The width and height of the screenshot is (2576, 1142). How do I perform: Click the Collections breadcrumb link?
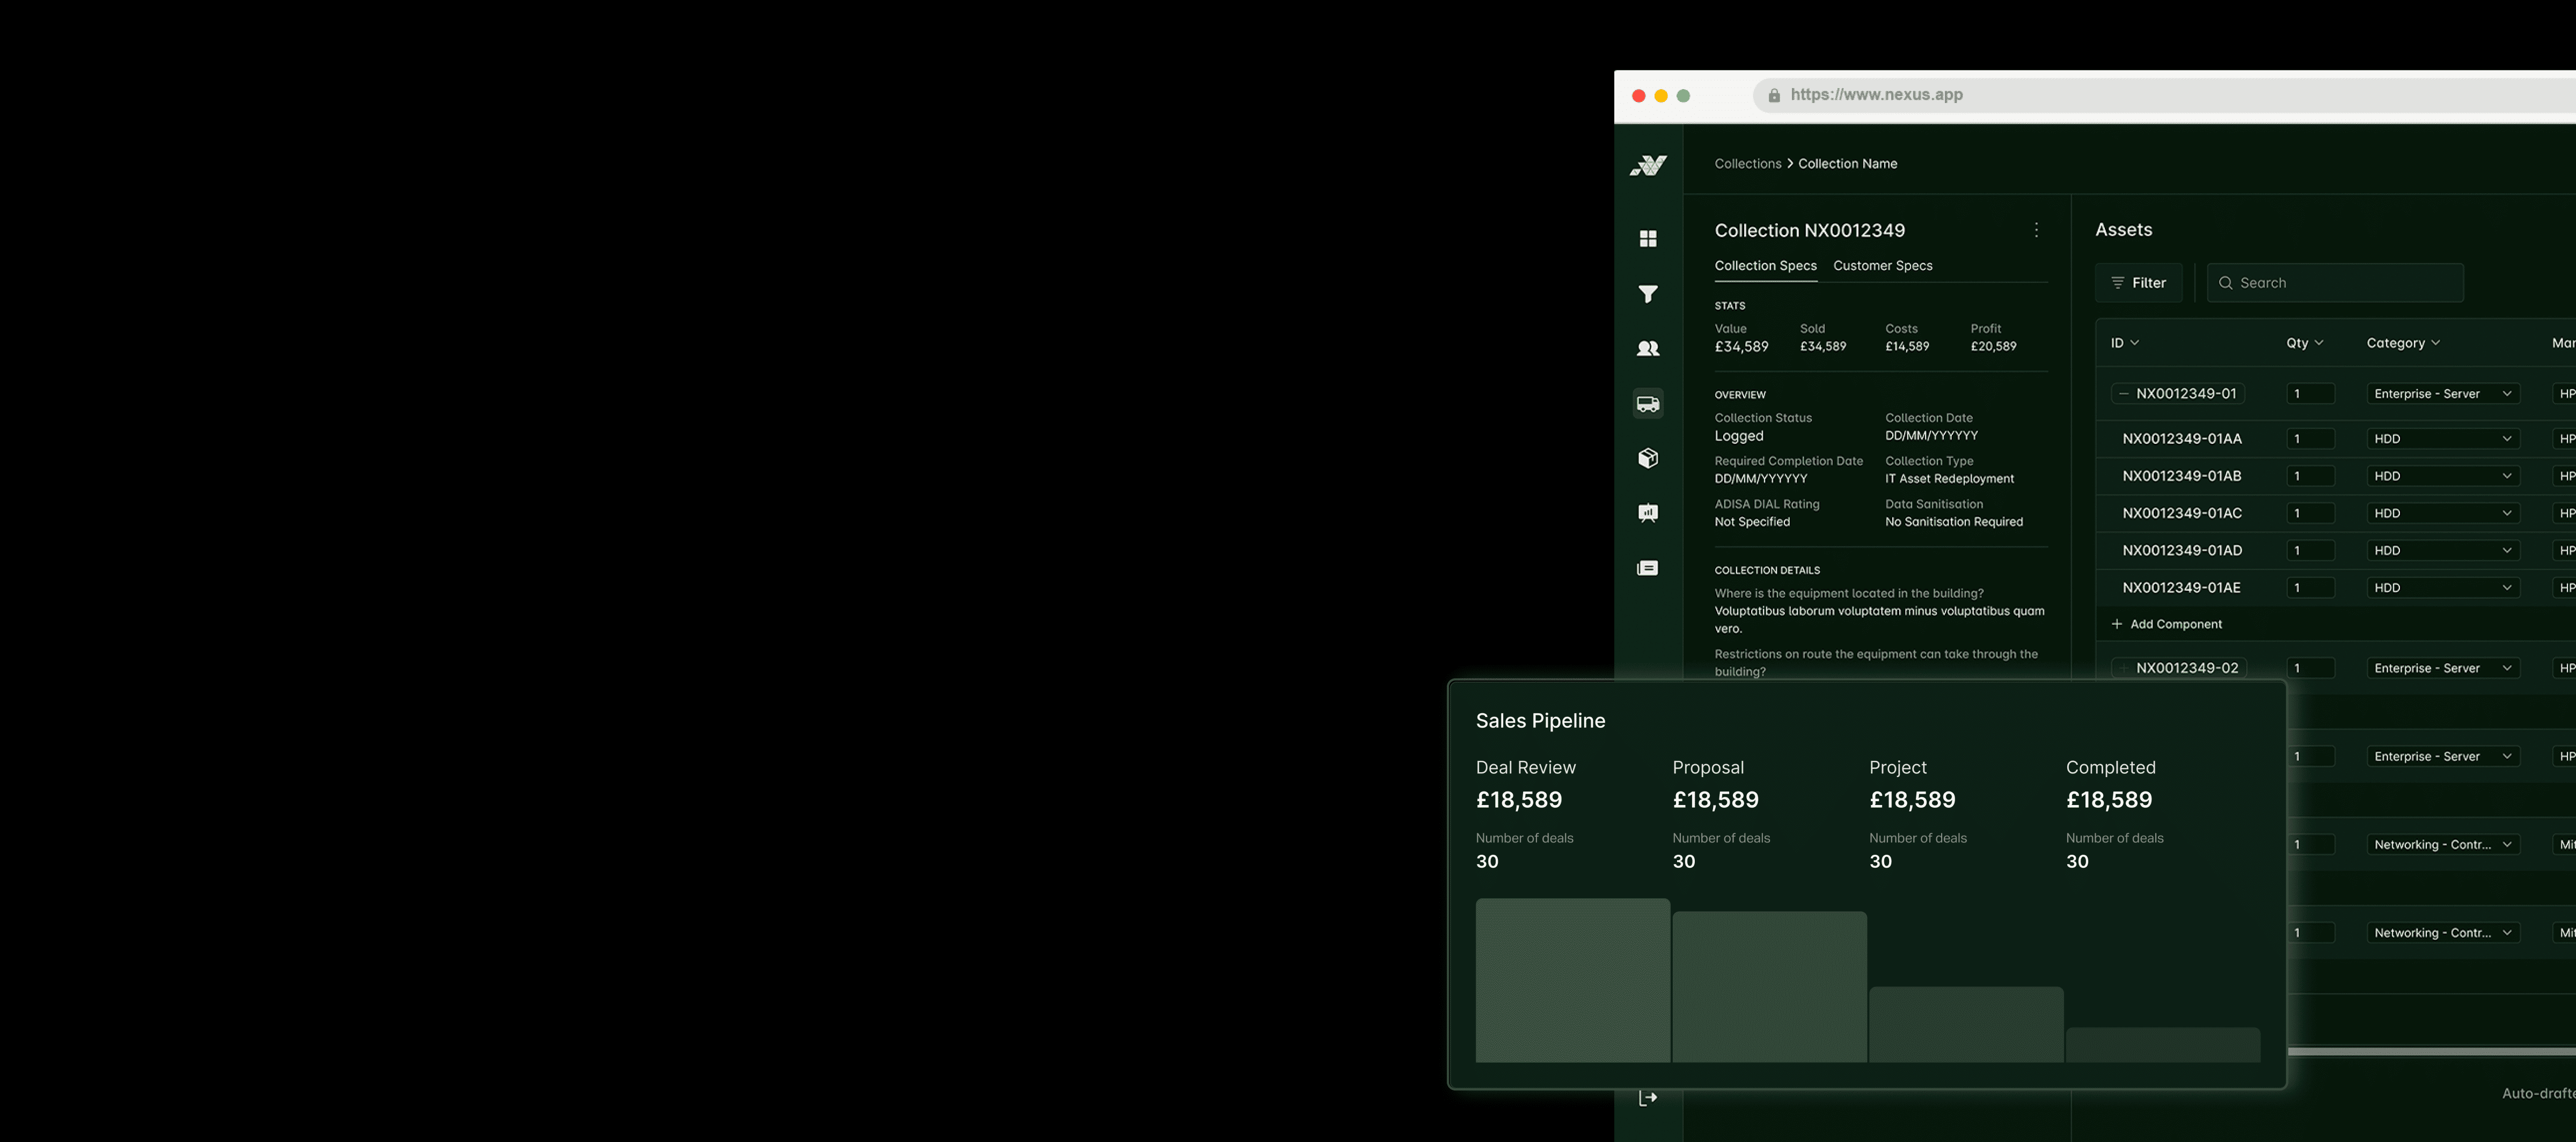tap(1747, 164)
